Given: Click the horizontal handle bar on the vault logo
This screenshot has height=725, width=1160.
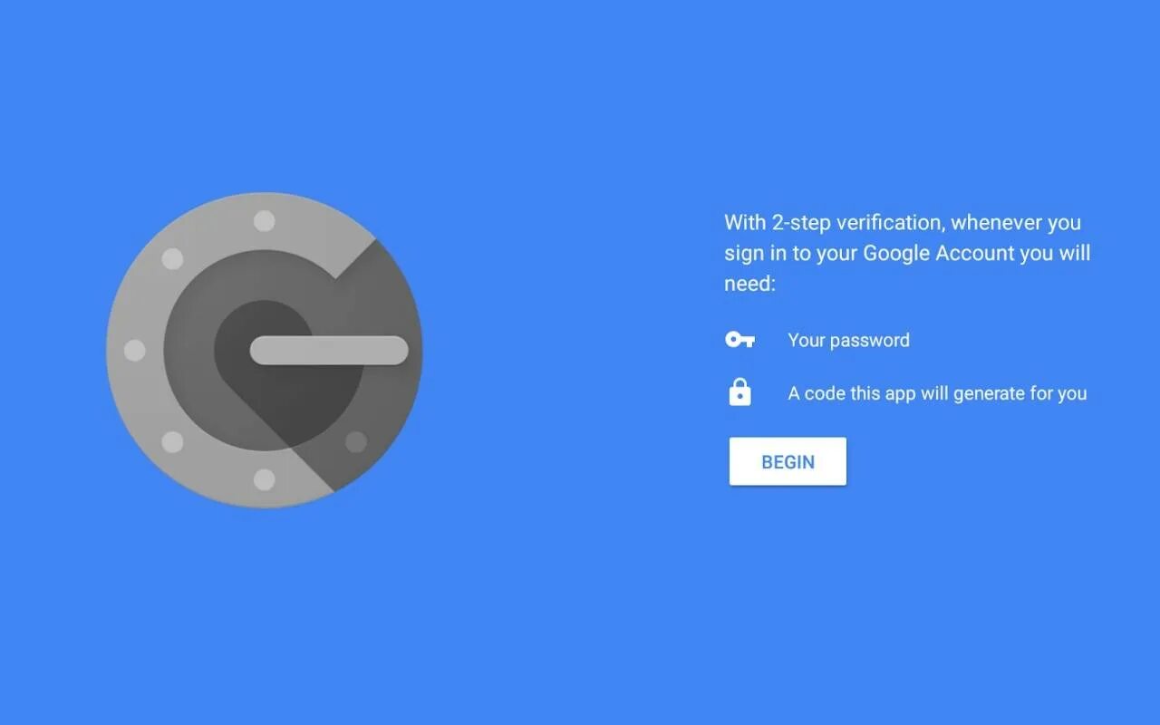Looking at the screenshot, I should point(329,351).
